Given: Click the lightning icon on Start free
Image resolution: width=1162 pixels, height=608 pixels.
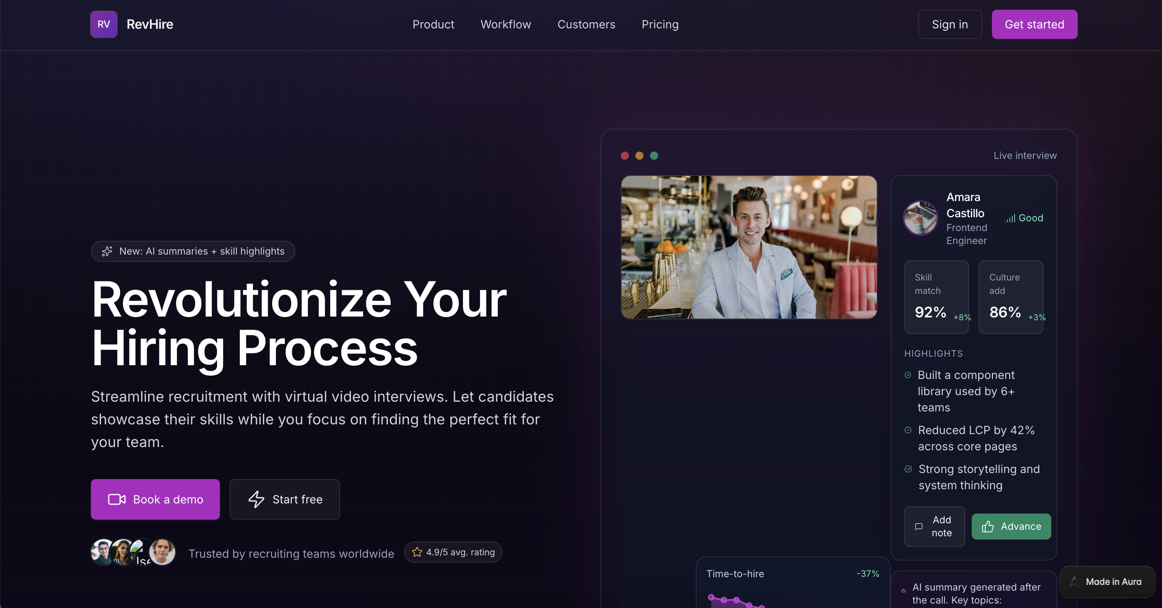Looking at the screenshot, I should coord(256,499).
